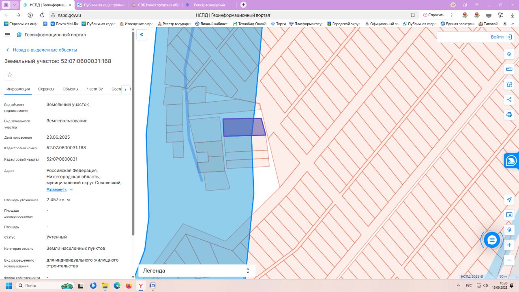Click the left panel vertical scrollbar

[x=133, y=134]
